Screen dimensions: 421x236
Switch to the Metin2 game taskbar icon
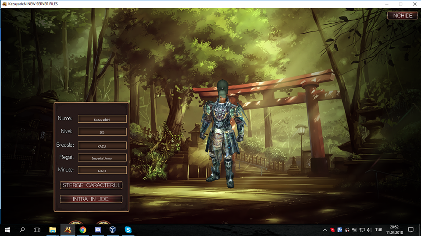point(68,230)
